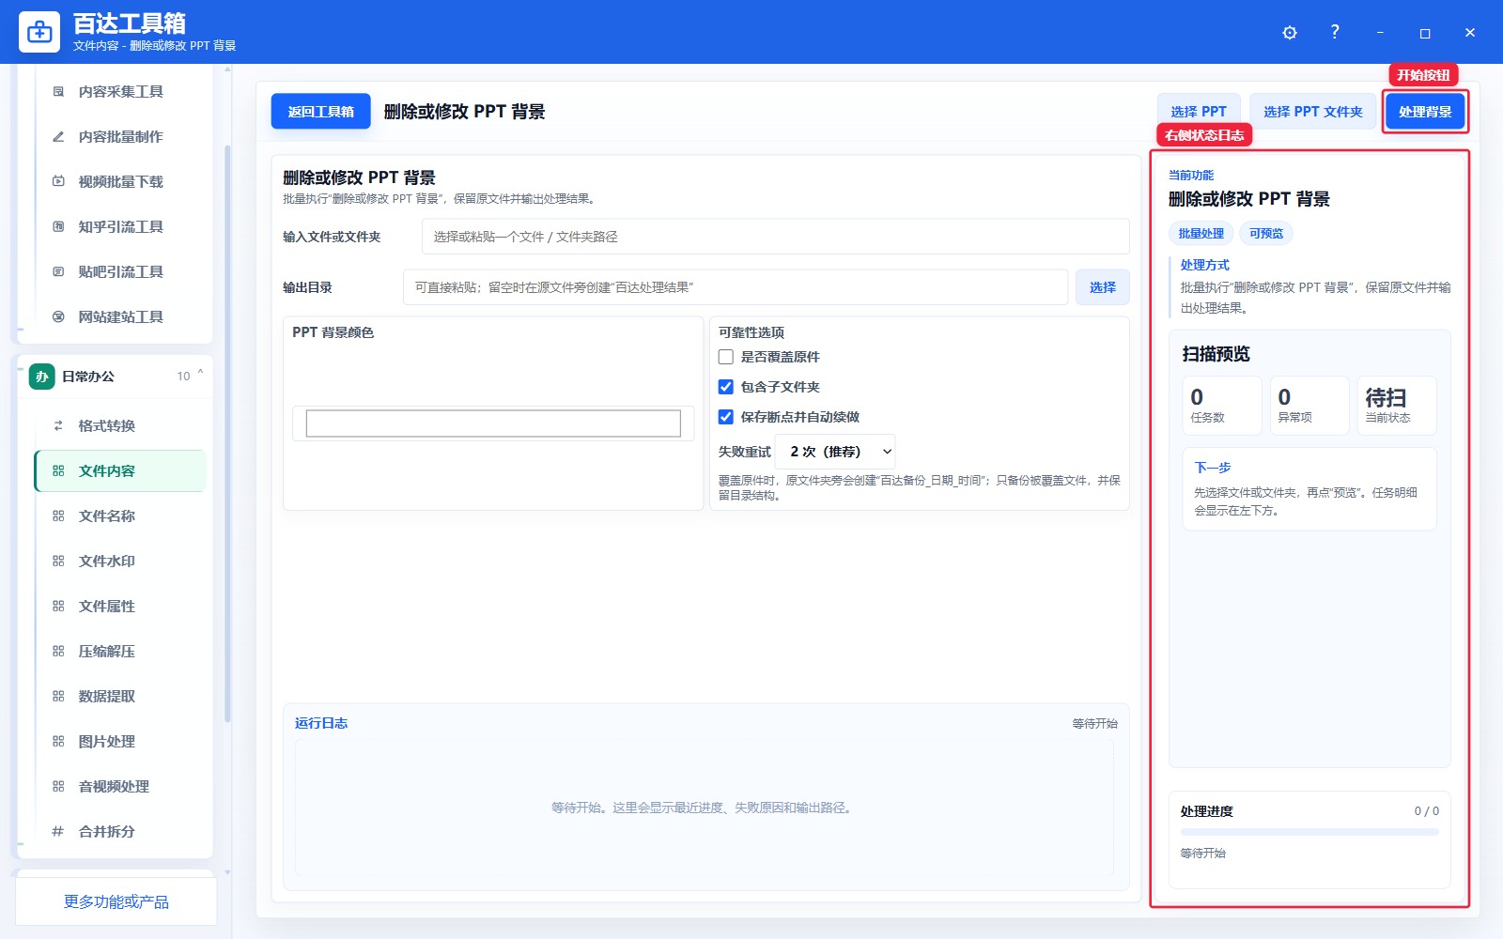Click the grid icon beside 文件名称
The image size is (1503, 939).
[58, 516]
